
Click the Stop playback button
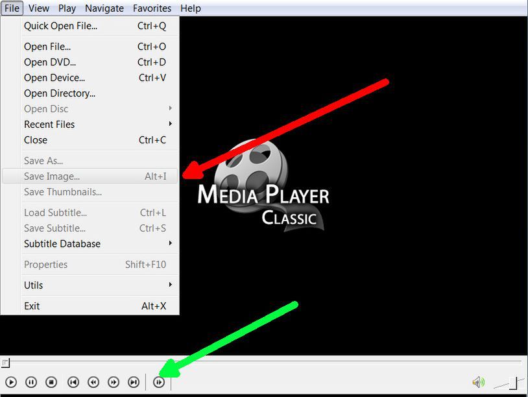click(x=51, y=382)
